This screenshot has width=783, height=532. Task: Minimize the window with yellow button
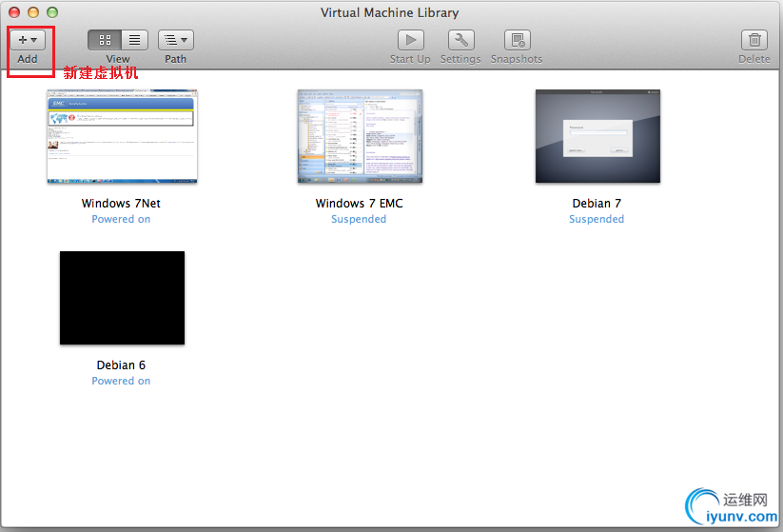pos(33,12)
